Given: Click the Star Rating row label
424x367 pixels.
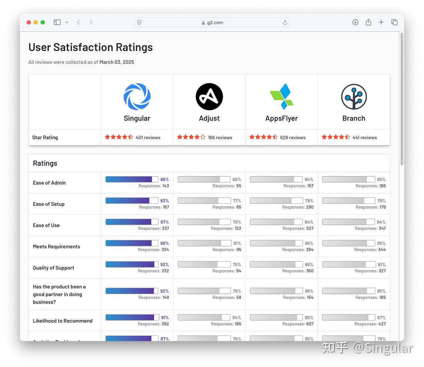Looking at the screenshot, I should pos(45,138).
